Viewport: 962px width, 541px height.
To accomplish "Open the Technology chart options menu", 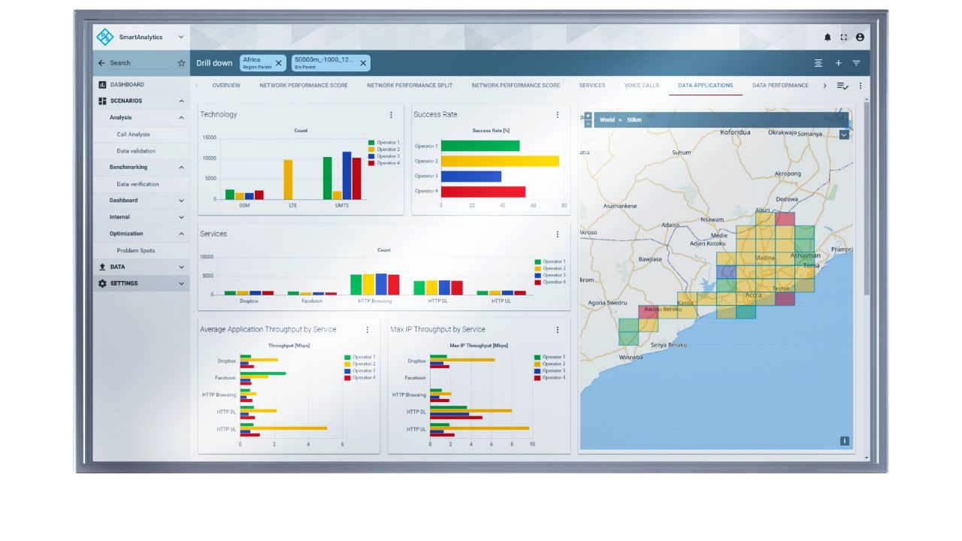I will click(391, 115).
